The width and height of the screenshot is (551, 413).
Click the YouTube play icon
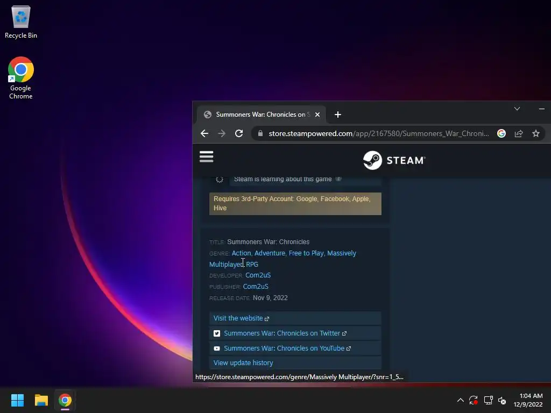(x=217, y=348)
